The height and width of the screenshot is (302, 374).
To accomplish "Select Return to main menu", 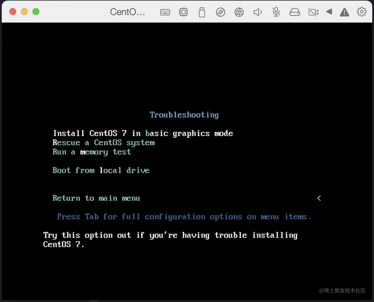I will (x=96, y=198).
